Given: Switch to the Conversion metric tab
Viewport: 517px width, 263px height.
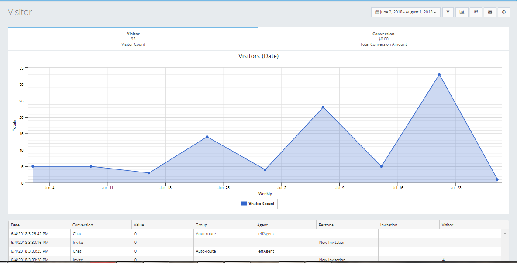Looking at the screenshot, I should (383, 39).
